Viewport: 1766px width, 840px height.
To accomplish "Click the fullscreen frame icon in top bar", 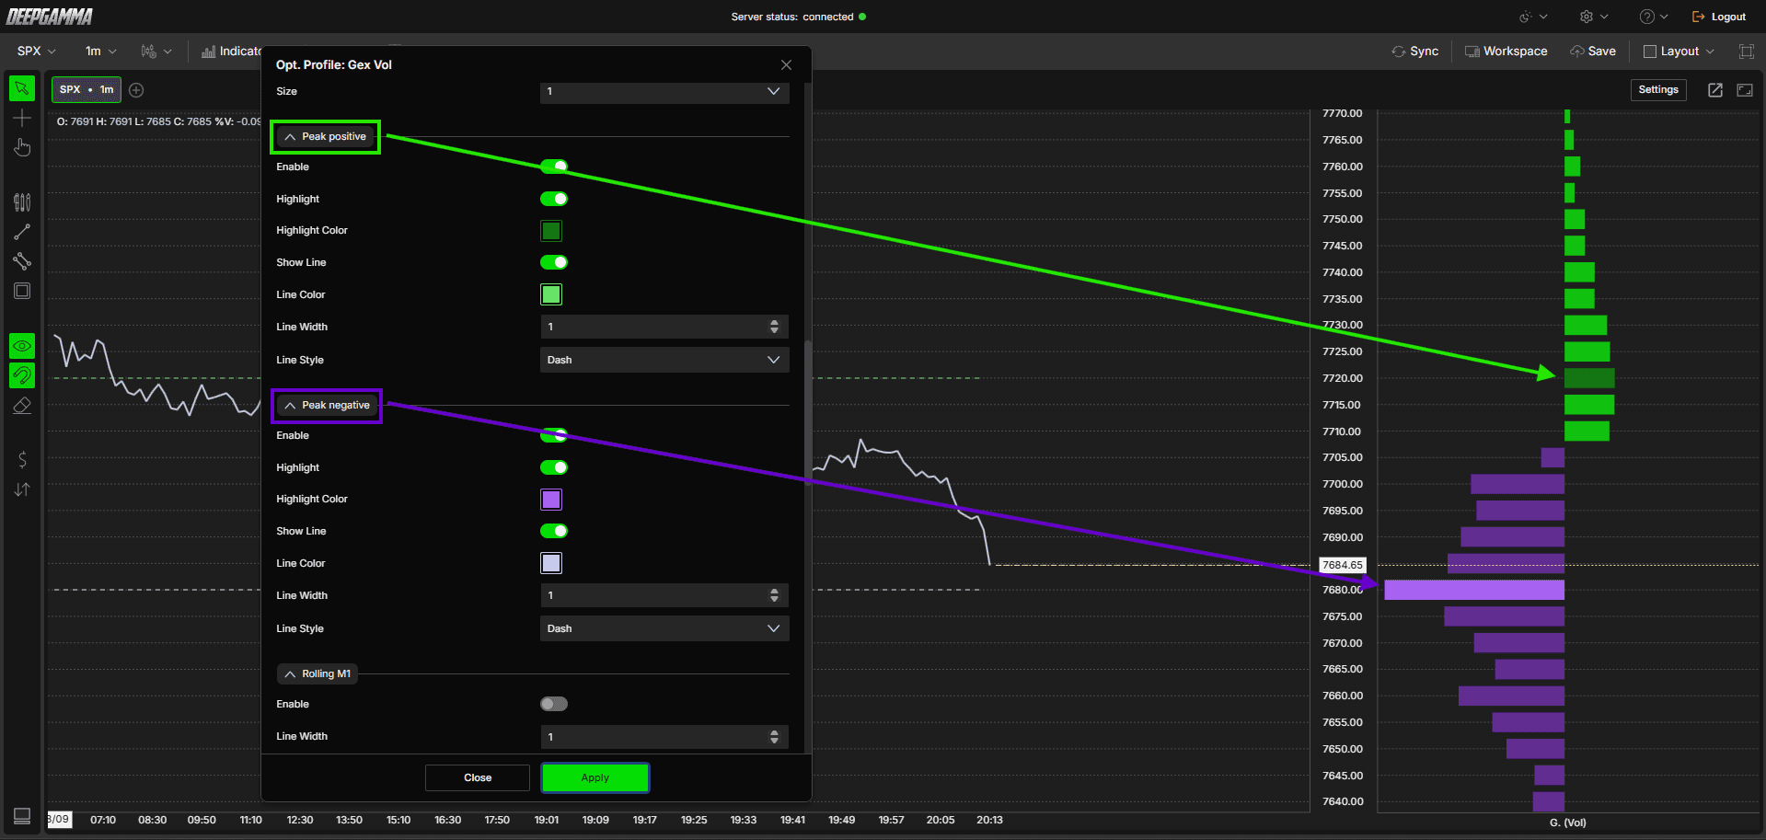I will (x=1747, y=52).
